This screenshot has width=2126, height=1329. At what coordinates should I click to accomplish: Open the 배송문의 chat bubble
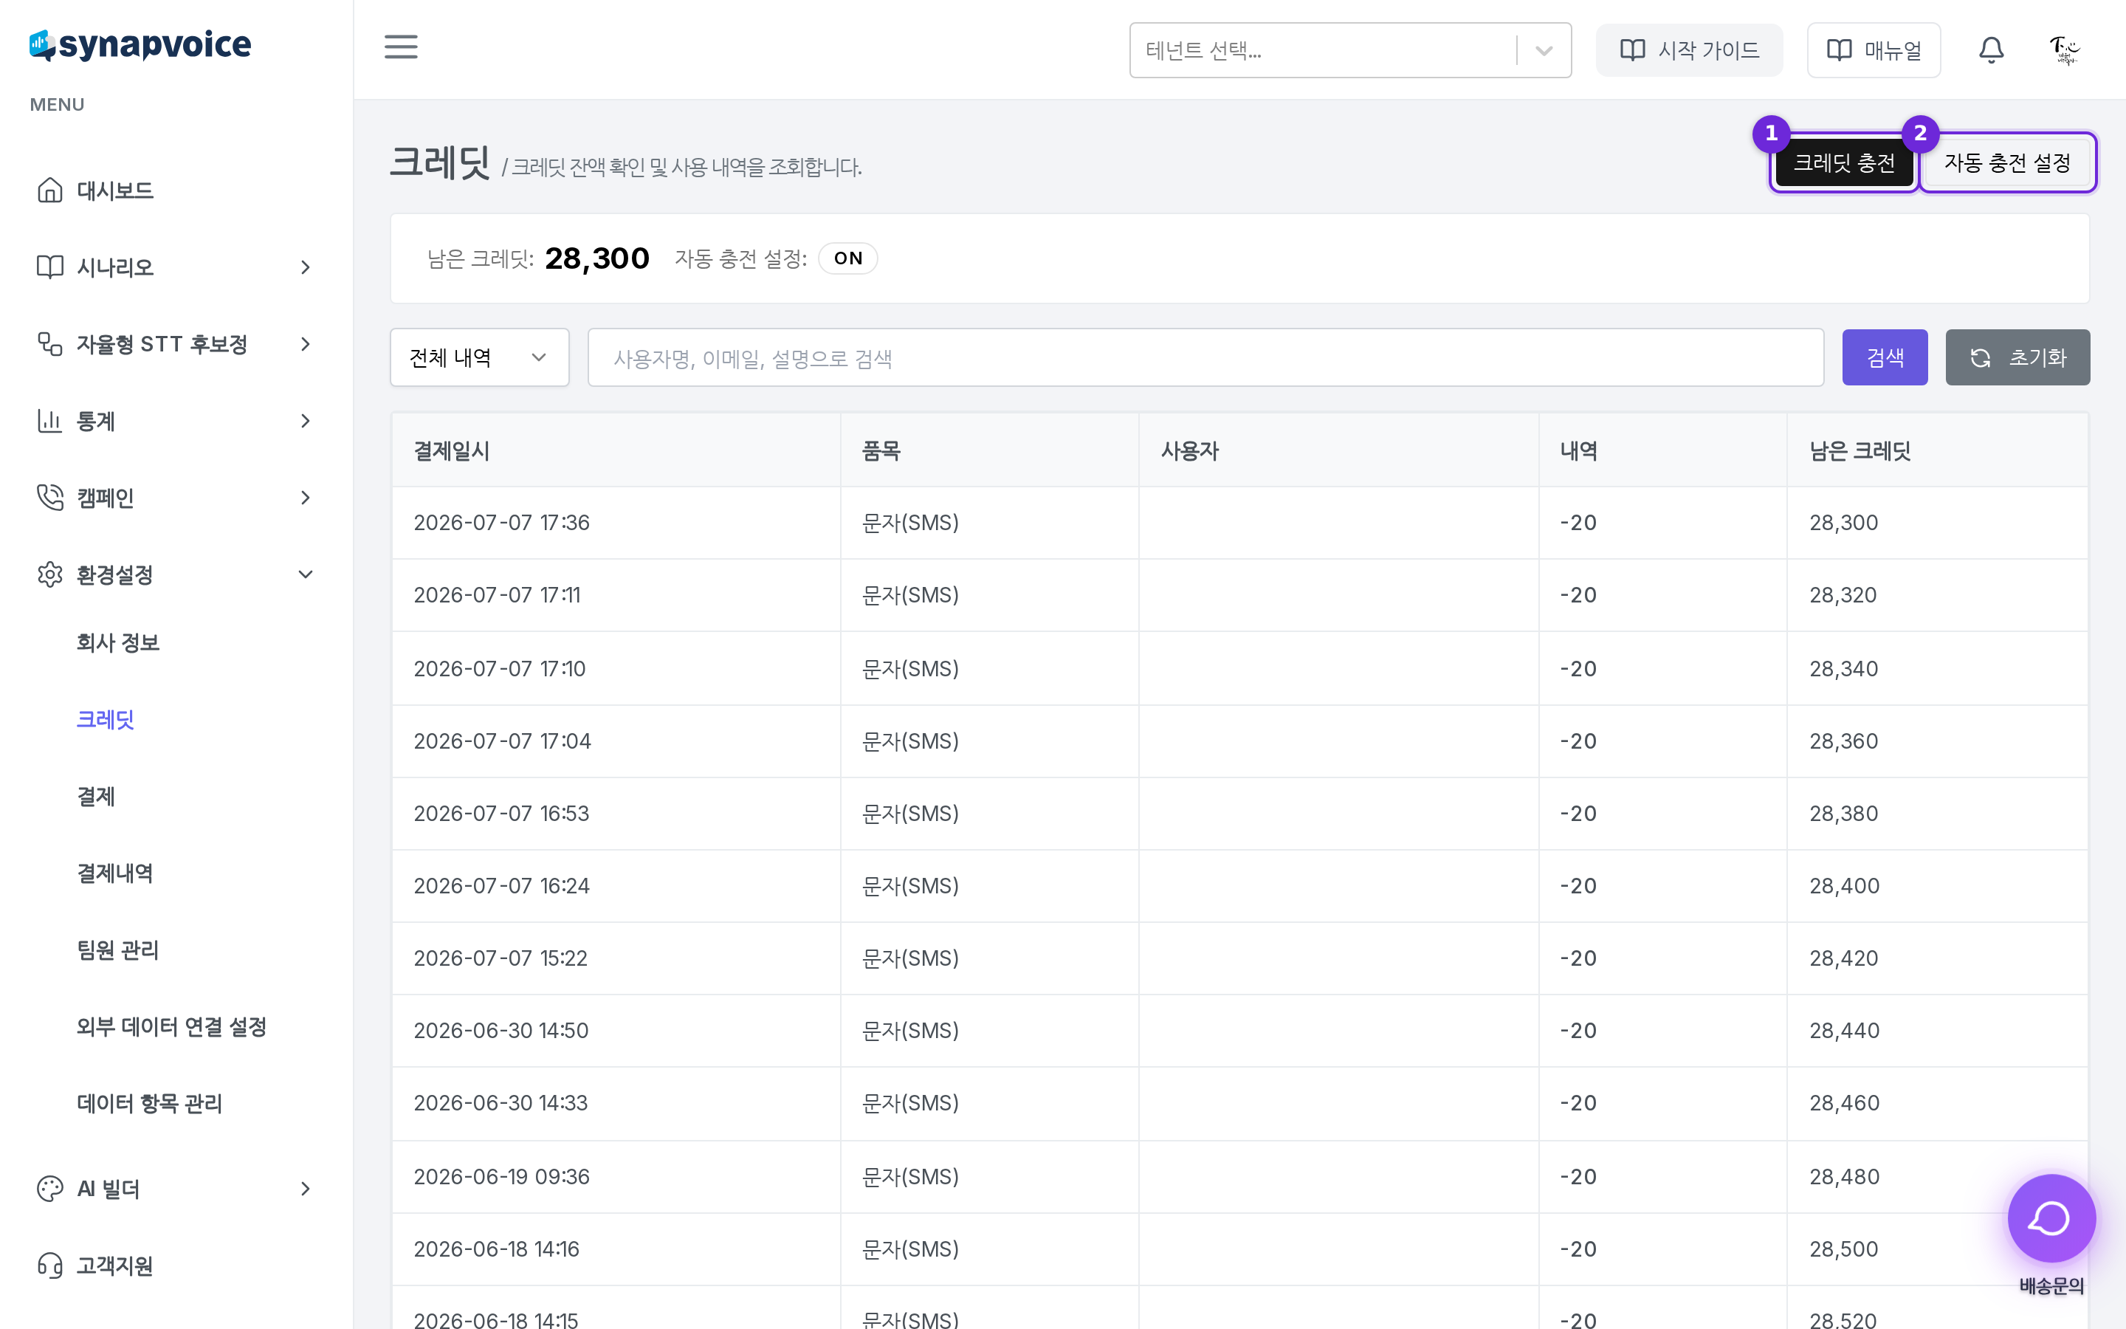pyautogui.click(x=2051, y=1218)
